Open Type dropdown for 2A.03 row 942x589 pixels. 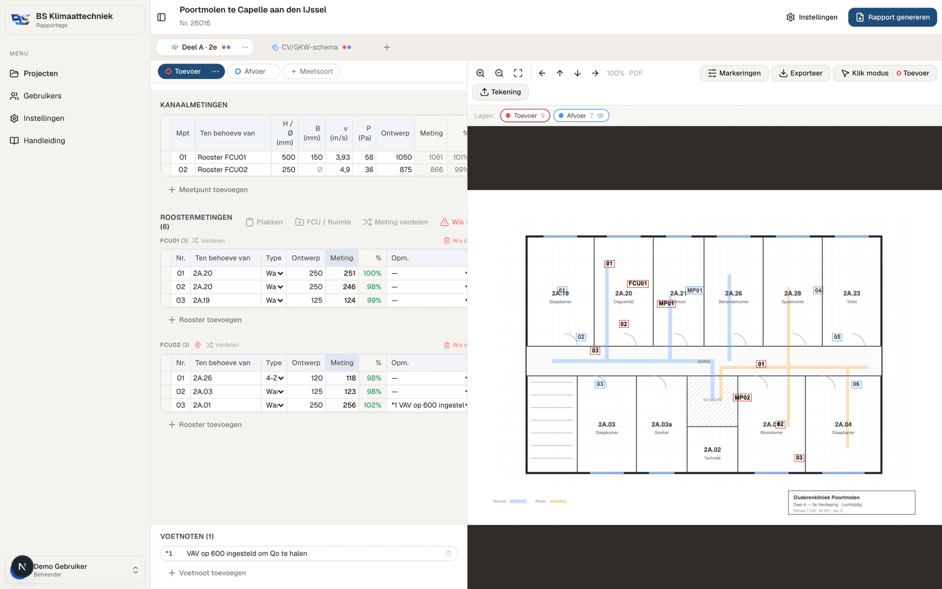pos(274,392)
